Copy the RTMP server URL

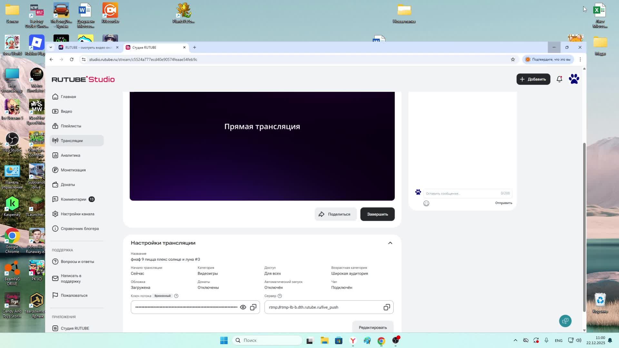pyautogui.click(x=387, y=307)
